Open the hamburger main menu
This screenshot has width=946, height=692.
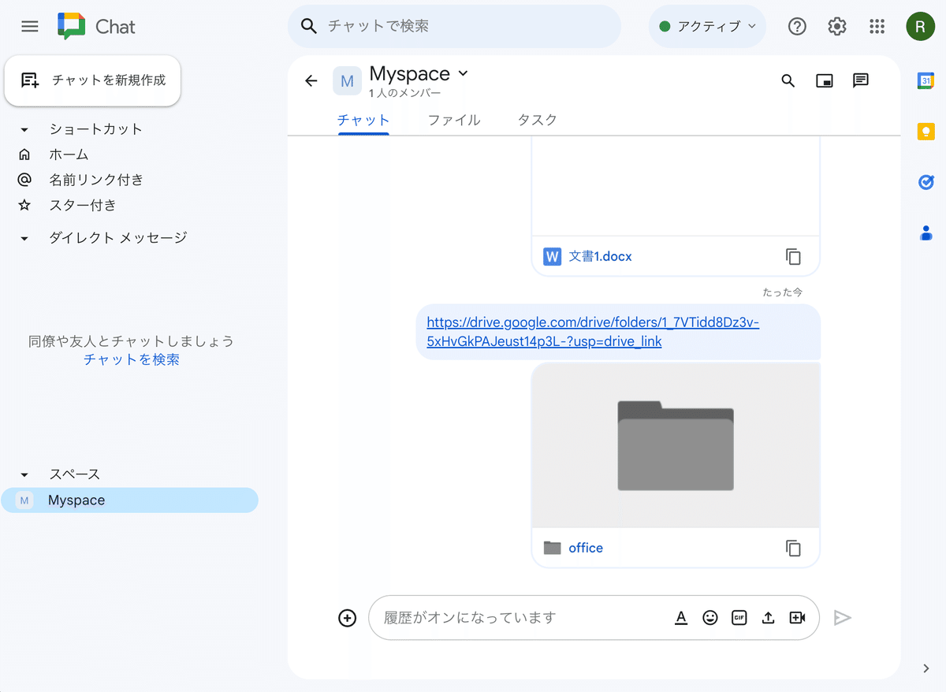point(30,27)
